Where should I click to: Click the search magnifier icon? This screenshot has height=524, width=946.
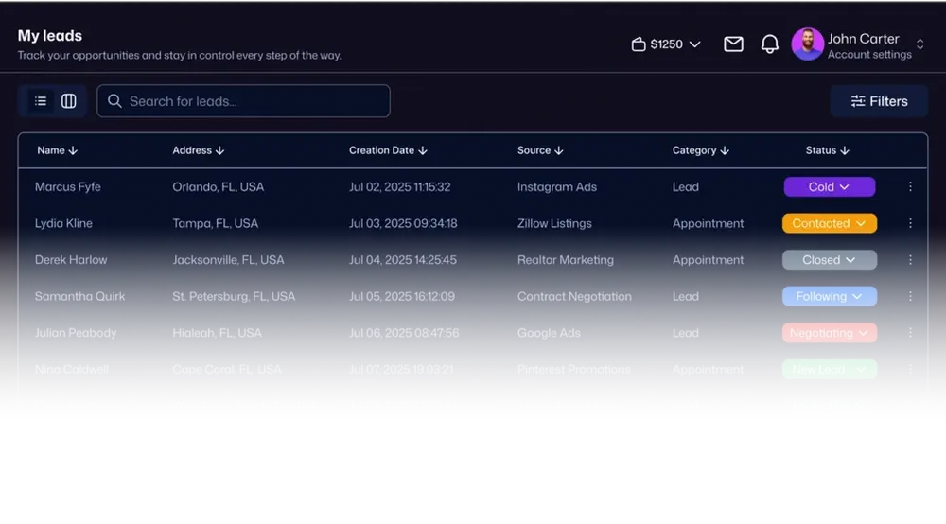[114, 101]
